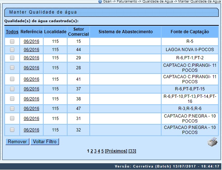The height and width of the screenshot is (170, 222).
Task: Click the Voltar Filtro button
Action: [45, 142]
